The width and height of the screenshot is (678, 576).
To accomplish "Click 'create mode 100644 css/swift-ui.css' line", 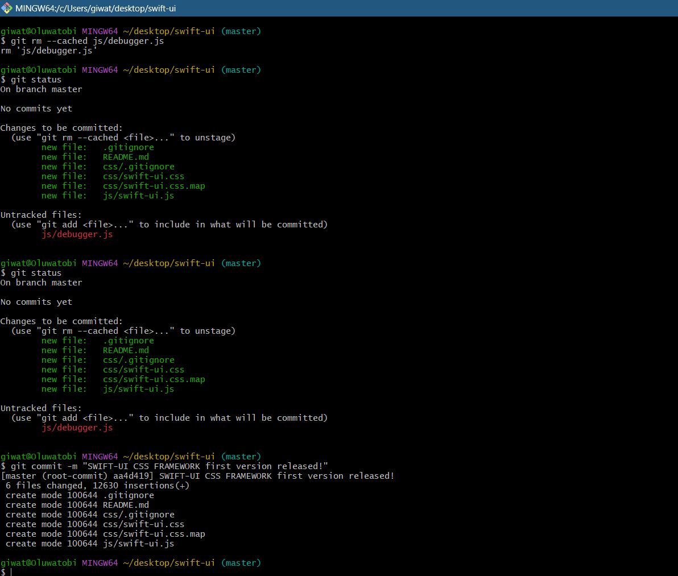I will point(95,524).
